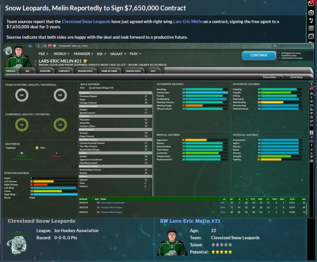Open the lines list icon in outer sidebar
Screen dimensions: 317x262
point(311,28)
